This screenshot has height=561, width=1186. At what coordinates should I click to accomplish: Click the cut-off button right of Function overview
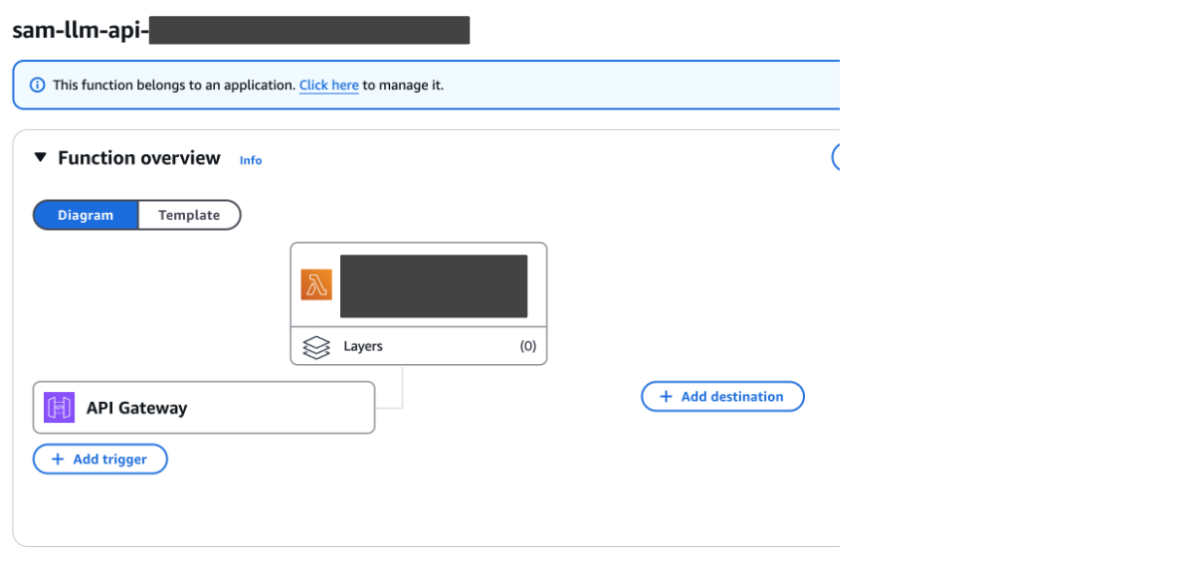point(836,157)
